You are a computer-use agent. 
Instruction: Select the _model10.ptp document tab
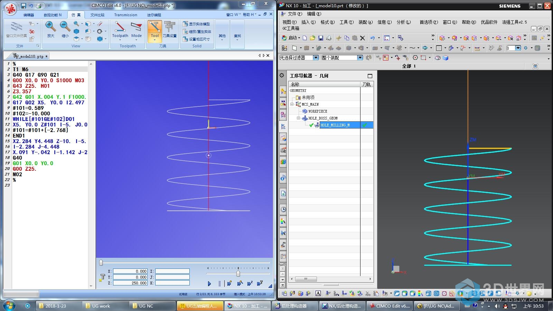(30, 56)
